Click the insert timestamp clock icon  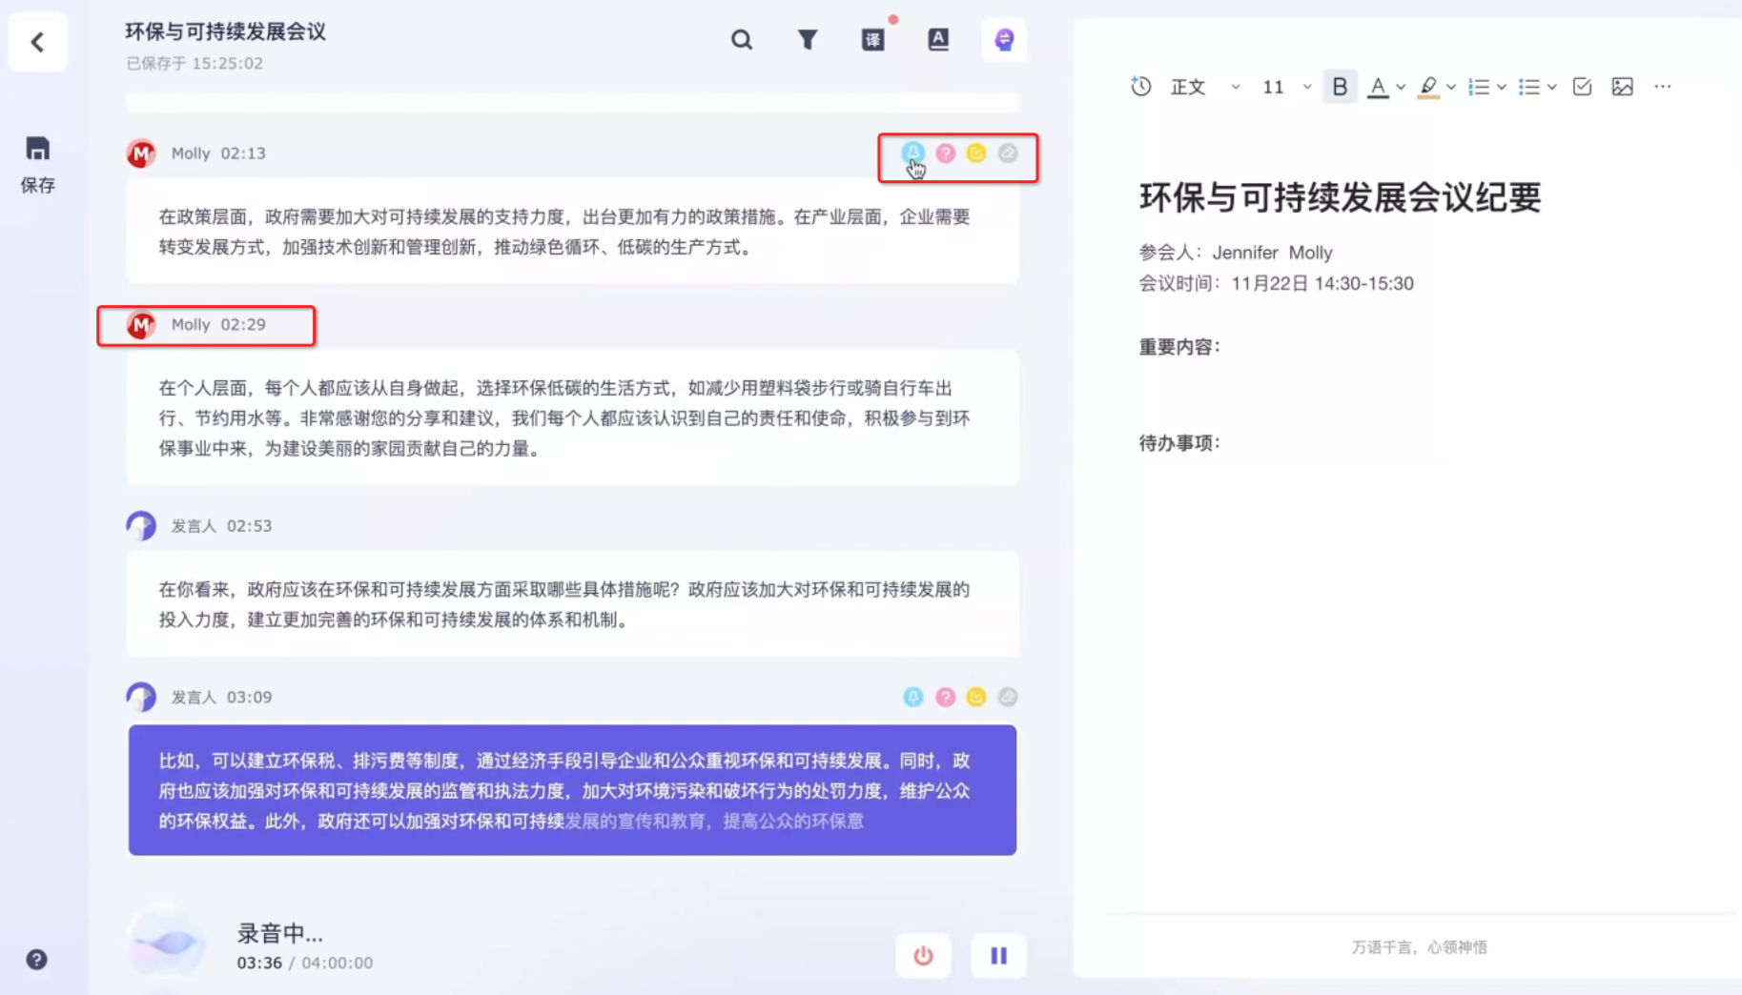coord(1140,87)
